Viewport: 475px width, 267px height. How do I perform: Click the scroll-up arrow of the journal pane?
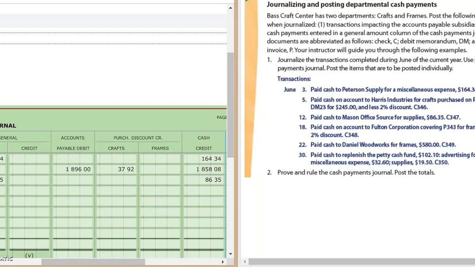[x=230, y=8]
